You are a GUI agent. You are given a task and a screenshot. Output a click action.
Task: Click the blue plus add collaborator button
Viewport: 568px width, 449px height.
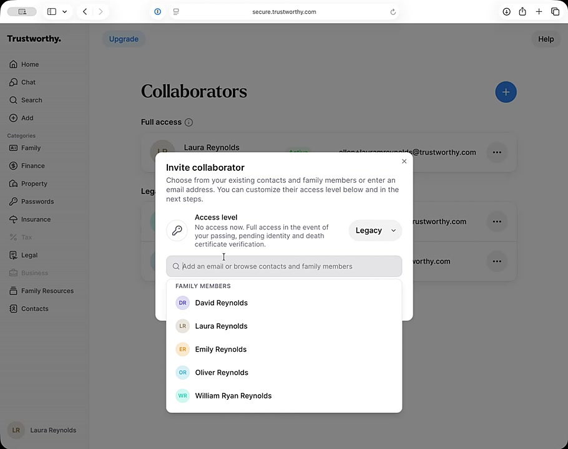click(506, 92)
